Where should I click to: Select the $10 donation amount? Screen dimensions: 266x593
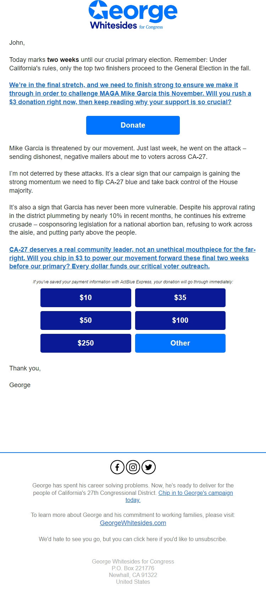[x=85, y=298]
